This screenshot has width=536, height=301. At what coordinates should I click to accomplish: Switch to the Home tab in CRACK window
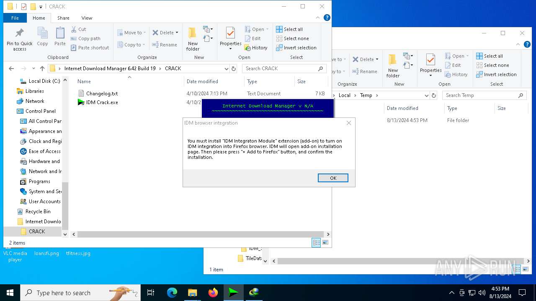coord(39,18)
